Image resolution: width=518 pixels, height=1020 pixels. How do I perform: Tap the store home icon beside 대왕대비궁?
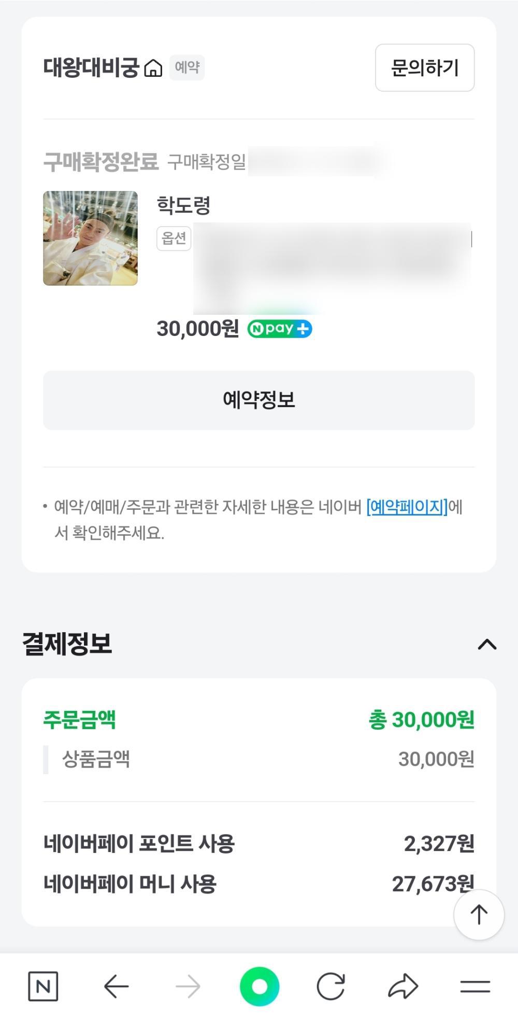pos(153,68)
